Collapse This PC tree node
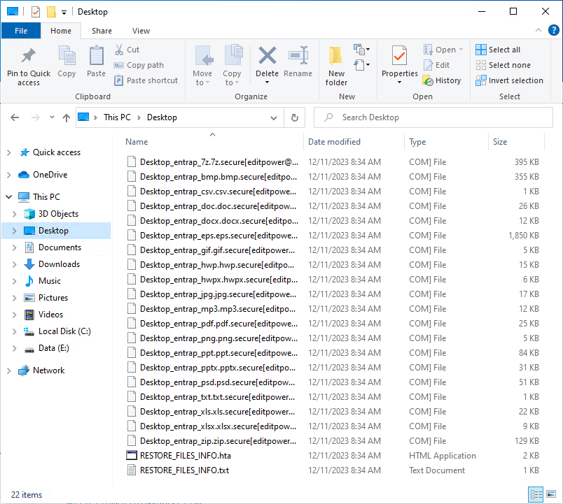563x504 pixels. pos(9,197)
